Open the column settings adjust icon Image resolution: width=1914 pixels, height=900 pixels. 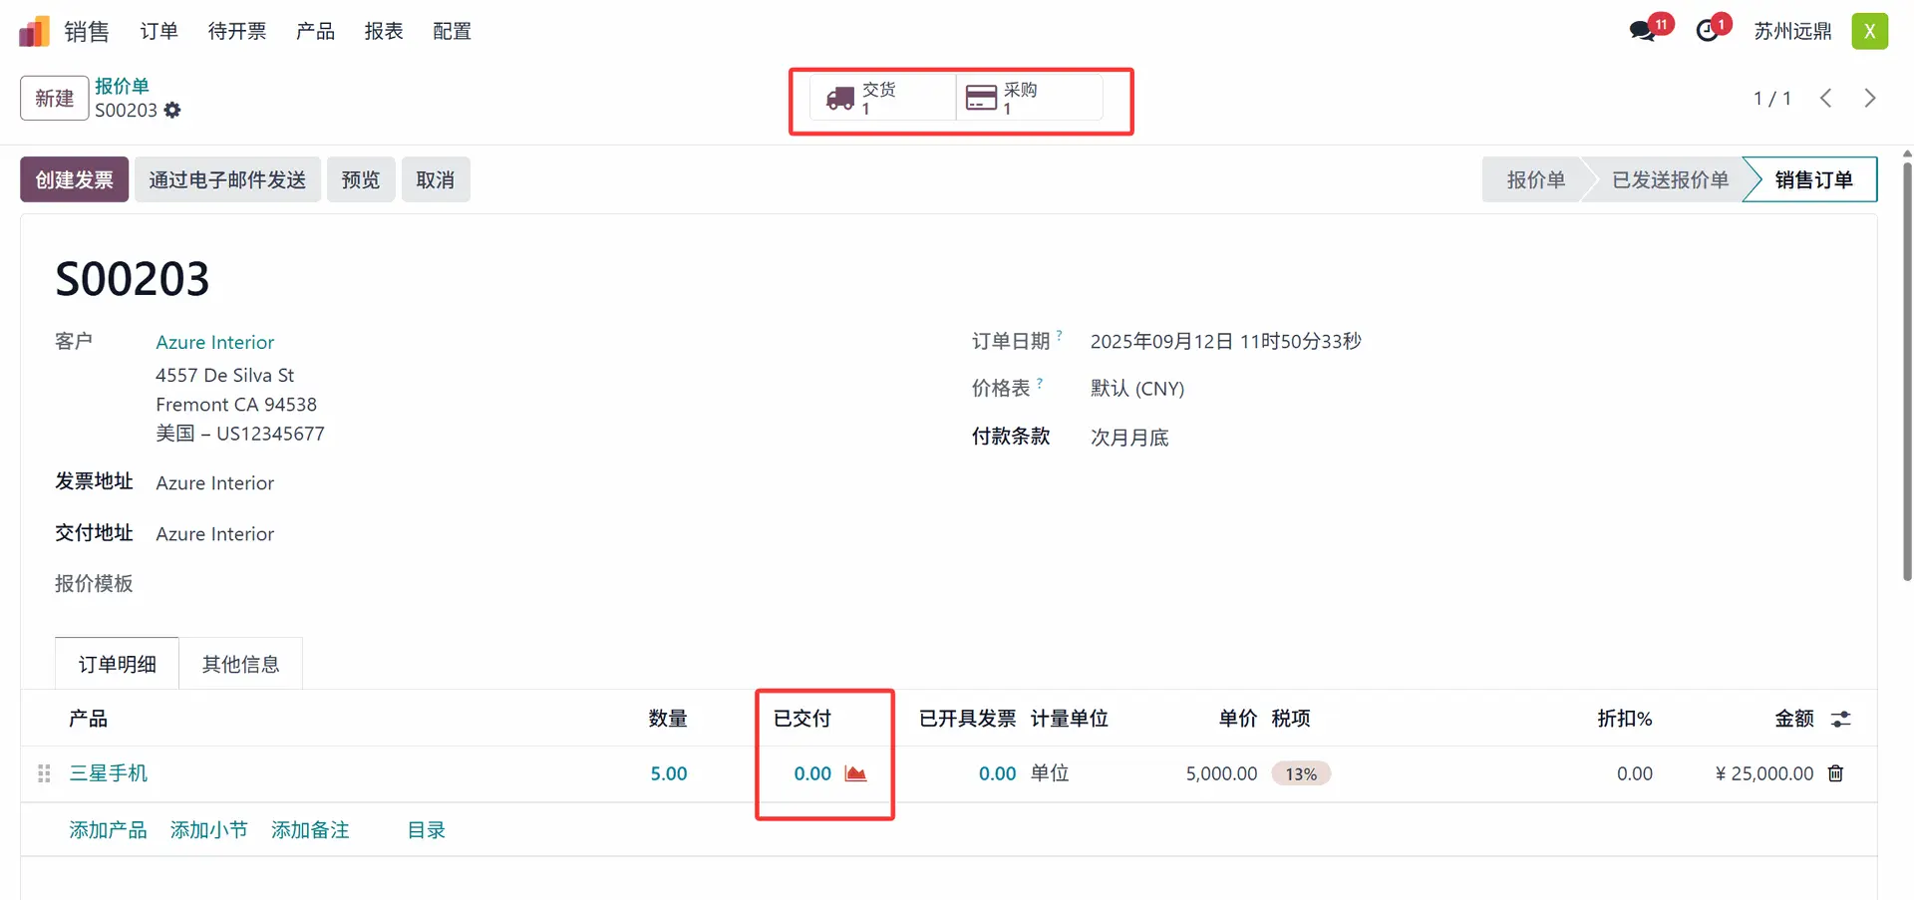(1840, 719)
